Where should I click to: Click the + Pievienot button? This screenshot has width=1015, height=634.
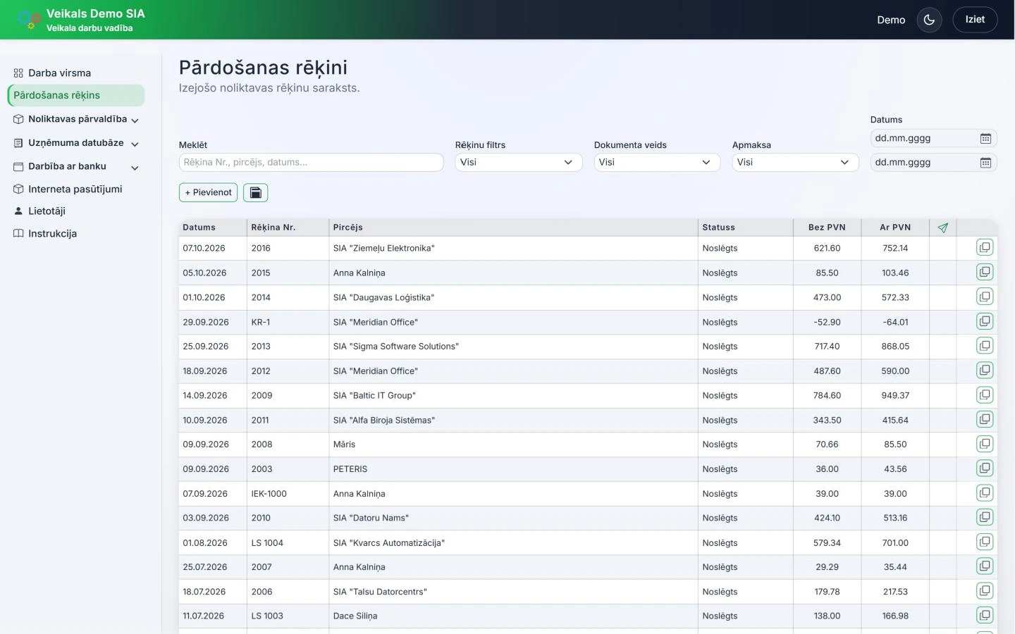[208, 192]
